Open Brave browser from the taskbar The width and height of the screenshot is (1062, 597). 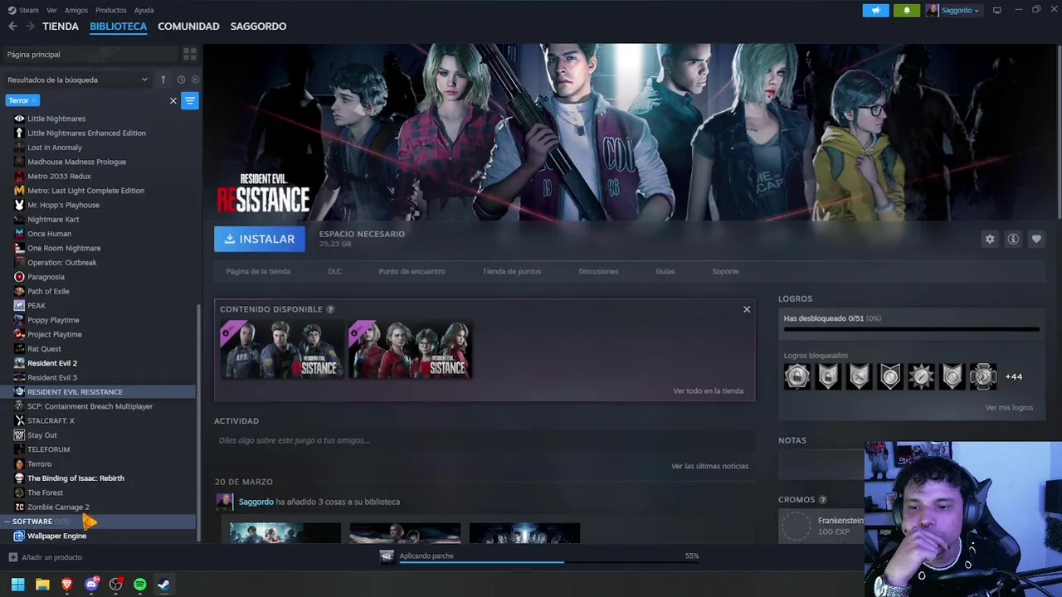67,585
